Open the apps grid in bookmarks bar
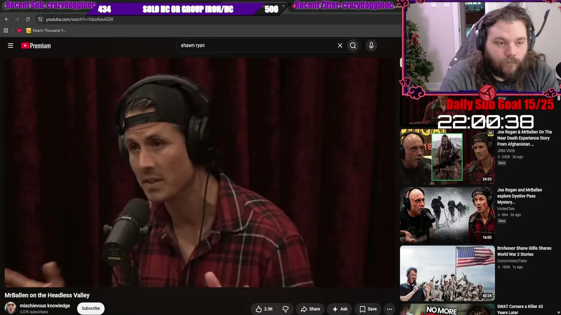 6,31
